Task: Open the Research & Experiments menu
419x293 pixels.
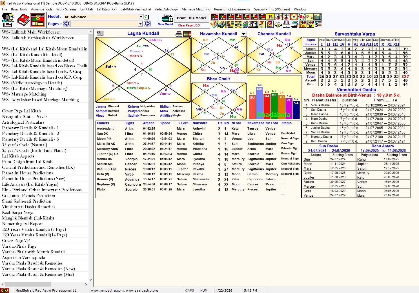Action: point(232,9)
